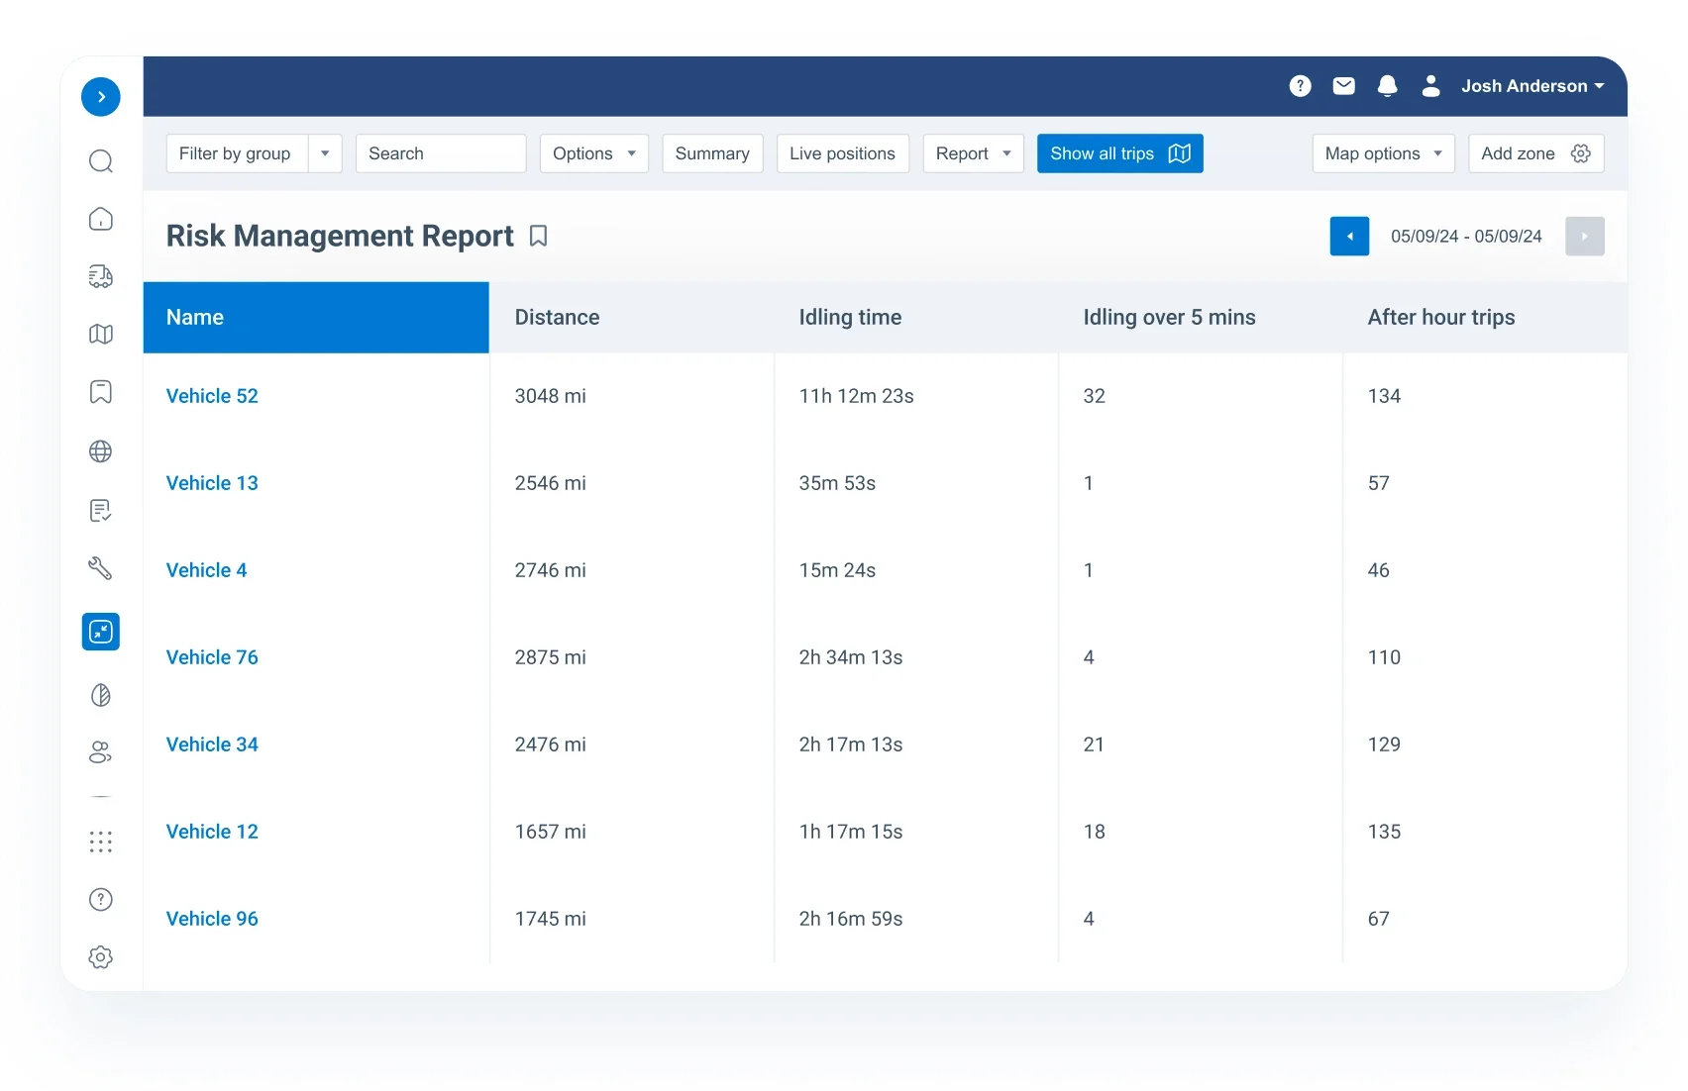This screenshot has width=1688, height=1091.
Task: Open the map icon in sidebar
Action: point(101,335)
